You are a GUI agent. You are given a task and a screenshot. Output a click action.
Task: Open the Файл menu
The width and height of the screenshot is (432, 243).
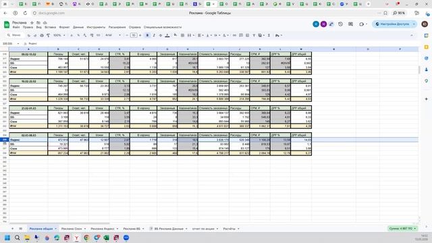(x=16, y=27)
